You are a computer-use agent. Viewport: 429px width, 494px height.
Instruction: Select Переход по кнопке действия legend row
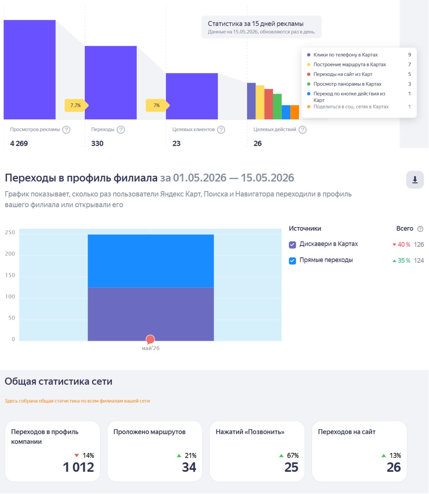tap(359, 97)
